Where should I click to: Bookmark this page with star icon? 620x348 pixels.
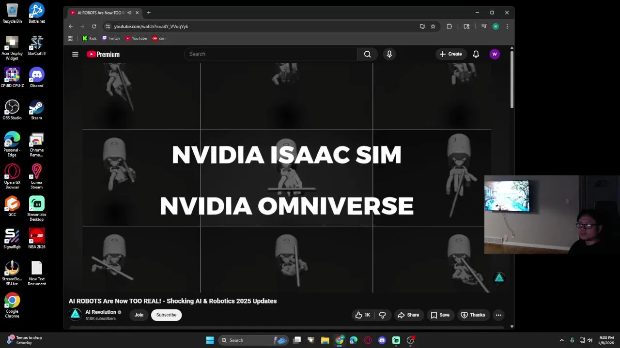tap(433, 27)
